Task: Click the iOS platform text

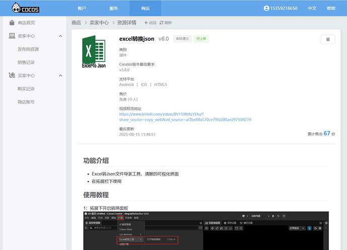Action: pyautogui.click(x=144, y=85)
